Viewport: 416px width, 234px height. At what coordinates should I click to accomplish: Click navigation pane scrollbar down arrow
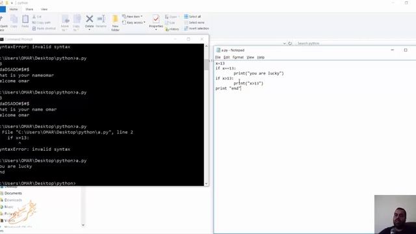point(83,225)
